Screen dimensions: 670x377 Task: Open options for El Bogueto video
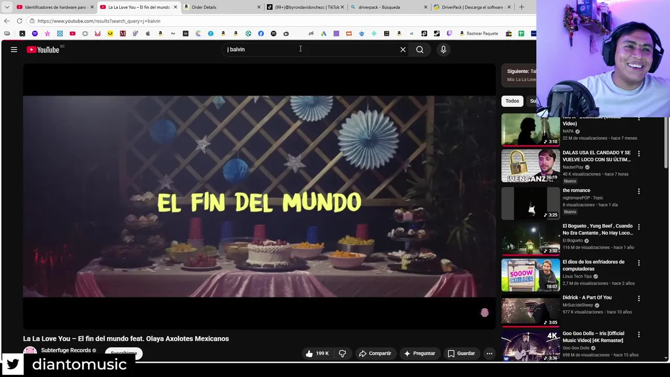639,227
